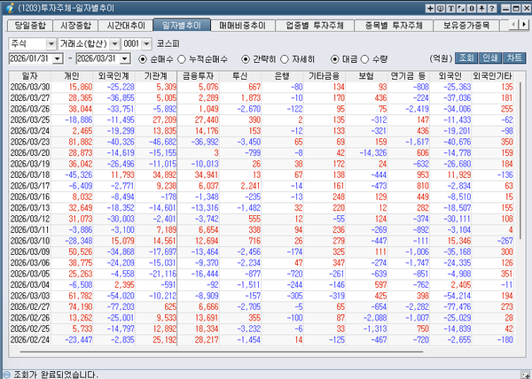Click the 차트 chart button

coord(514,58)
